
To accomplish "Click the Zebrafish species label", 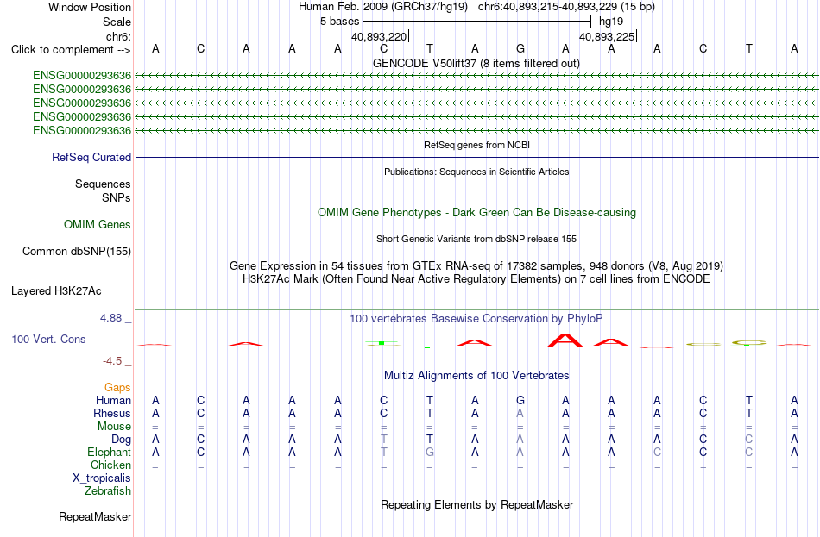I will click(x=108, y=491).
